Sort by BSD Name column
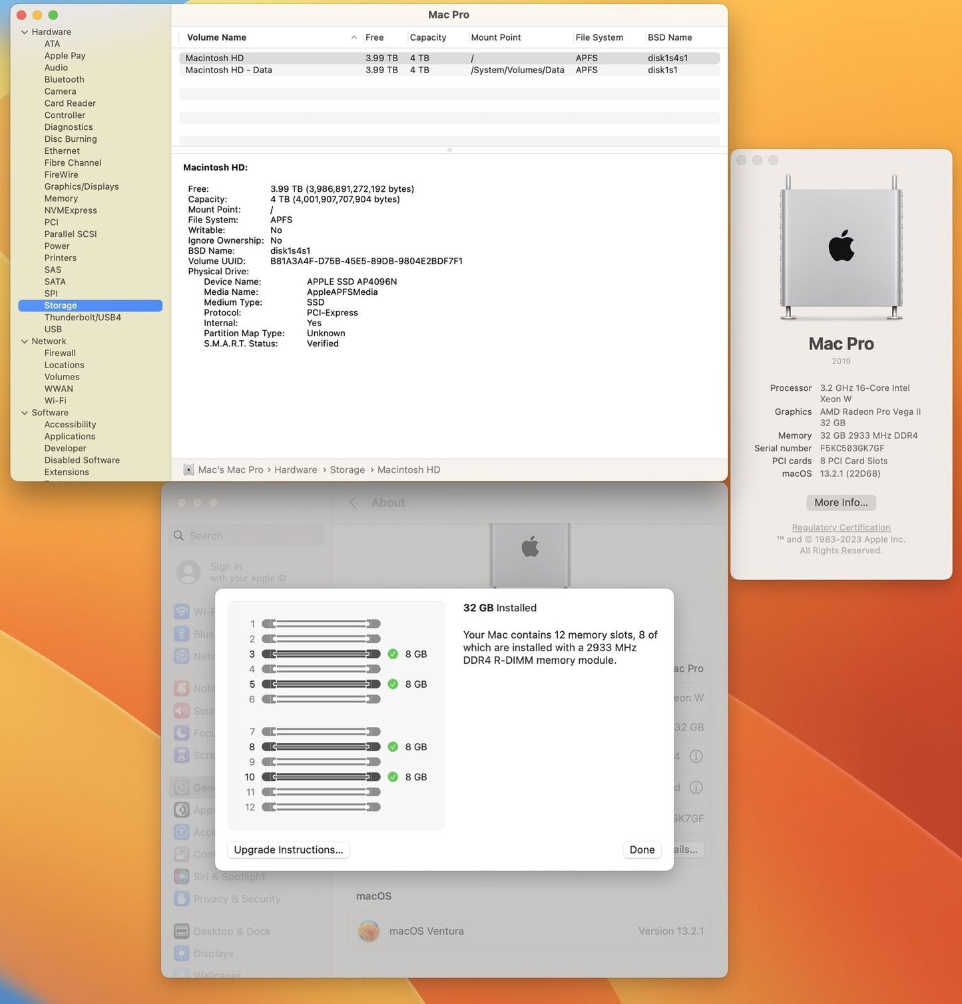 click(670, 38)
